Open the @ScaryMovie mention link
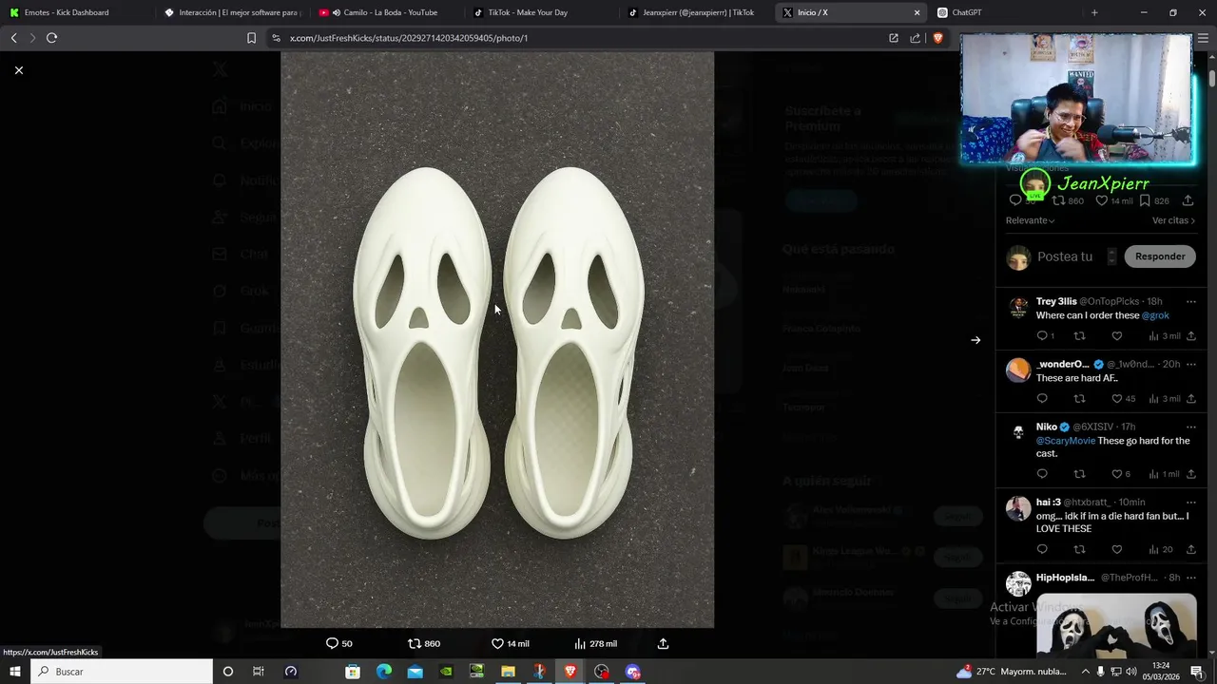 pos(1065,441)
